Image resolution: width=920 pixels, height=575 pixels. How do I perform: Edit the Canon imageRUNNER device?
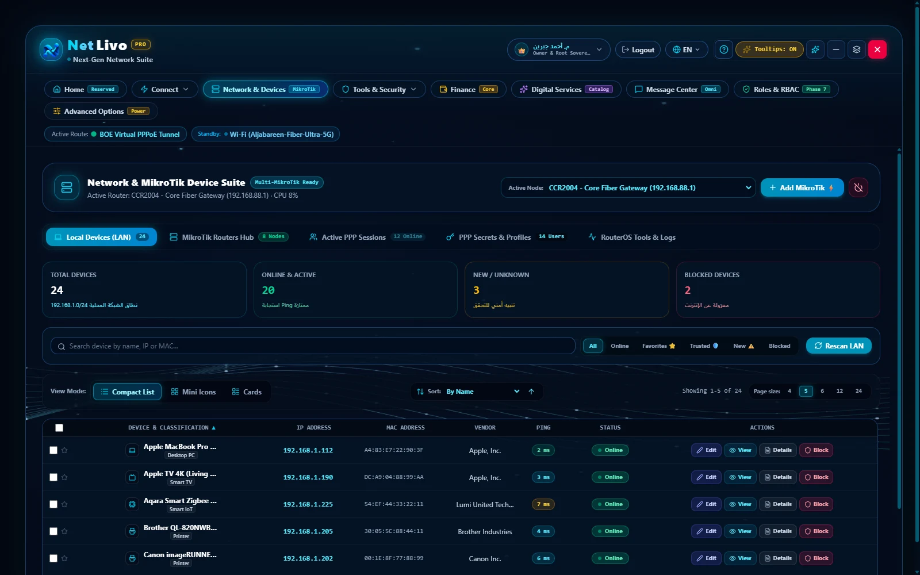click(706, 558)
